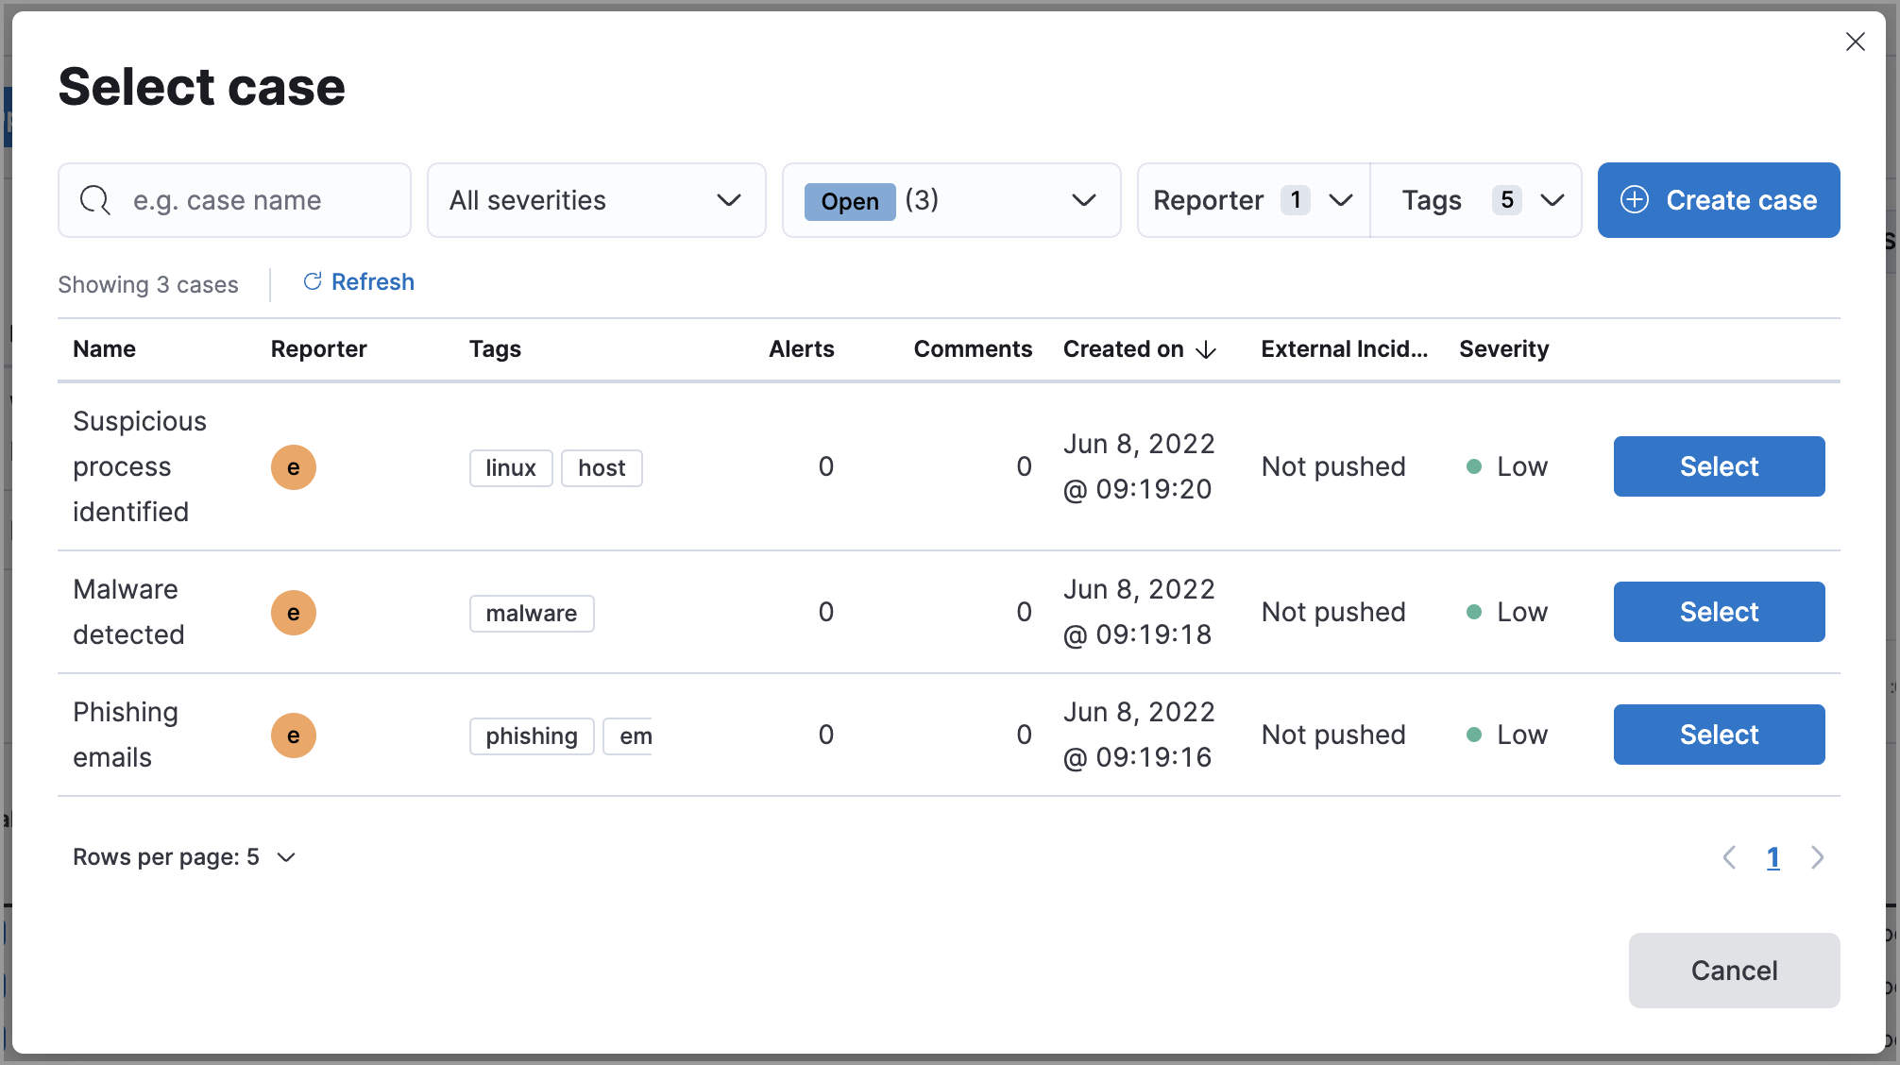Click the sort arrow on Created on column
Image resolution: width=1900 pixels, height=1065 pixels.
(1206, 349)
